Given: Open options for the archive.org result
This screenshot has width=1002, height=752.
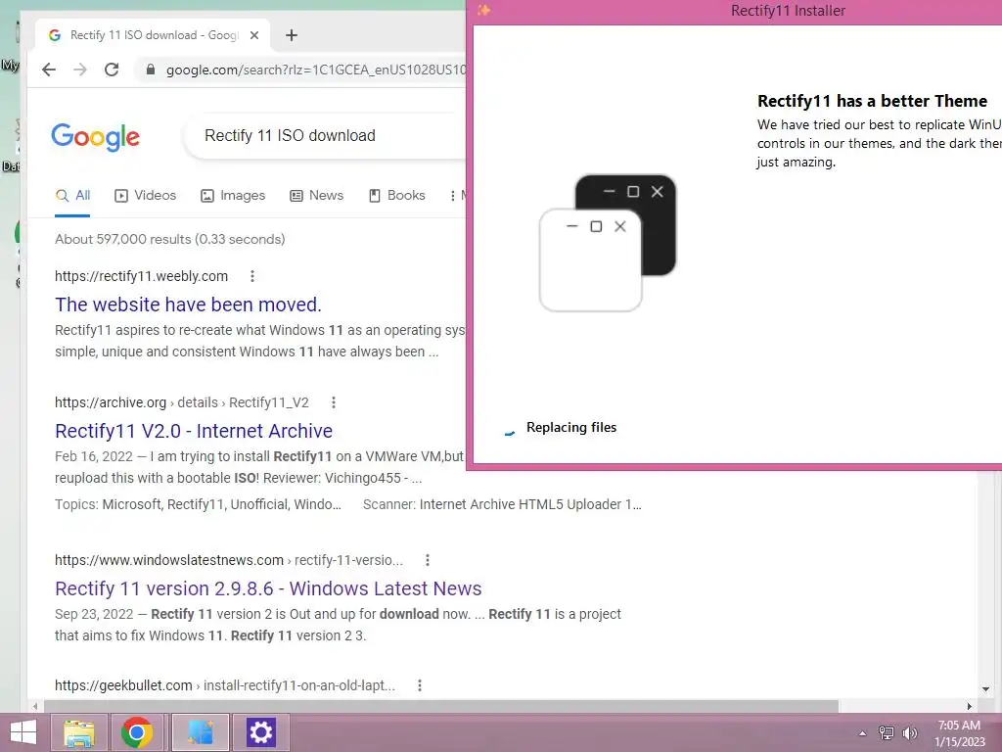Looking at the screenshot, I should [x=334, y=402].
